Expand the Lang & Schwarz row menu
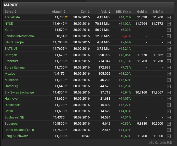177x146 pixels. coord(169,136)
